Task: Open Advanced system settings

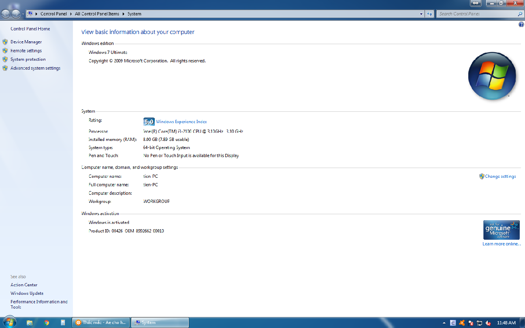Action: coord(35,68)
